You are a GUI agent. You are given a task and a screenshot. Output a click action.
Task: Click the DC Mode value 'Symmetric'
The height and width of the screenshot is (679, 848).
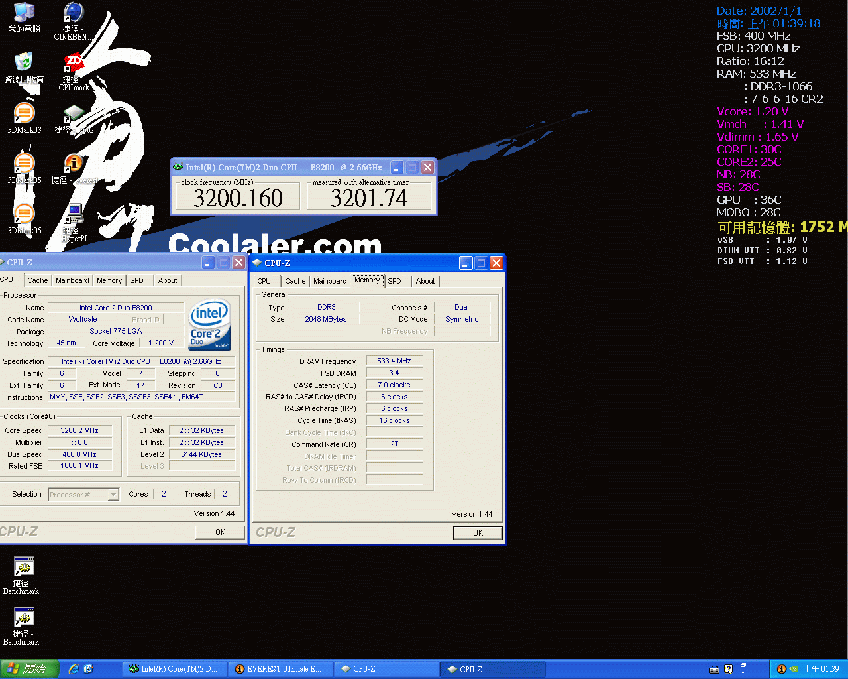pyautogui.click(x=462, y=319)
